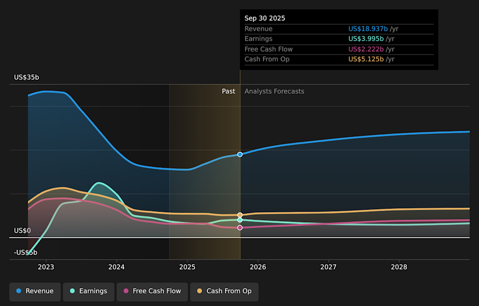
Task: Click the US$2.222b Free Cash Flow tooltip value
Action: tap(365, 49)
